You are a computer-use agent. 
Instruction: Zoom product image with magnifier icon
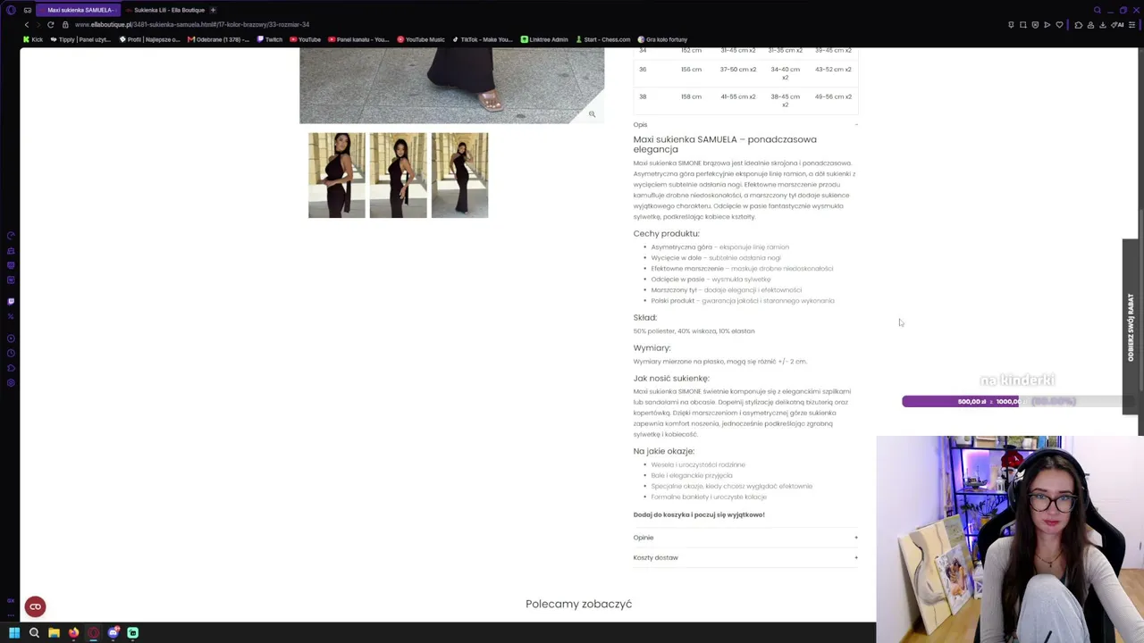point(592,114)
